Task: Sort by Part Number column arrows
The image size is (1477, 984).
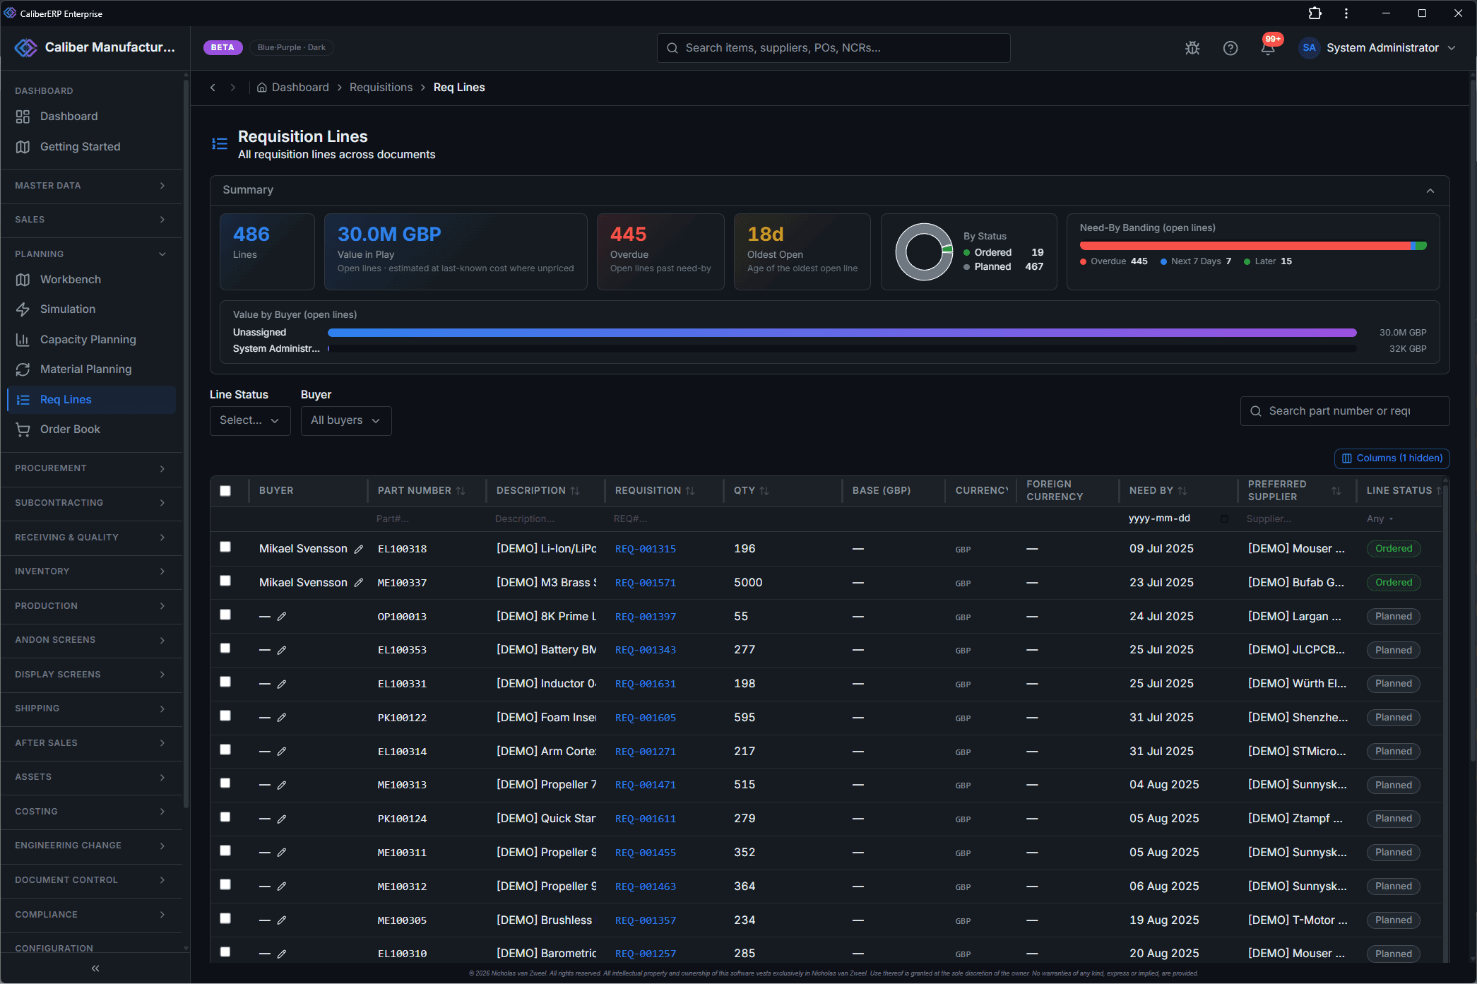Action: 461,490
